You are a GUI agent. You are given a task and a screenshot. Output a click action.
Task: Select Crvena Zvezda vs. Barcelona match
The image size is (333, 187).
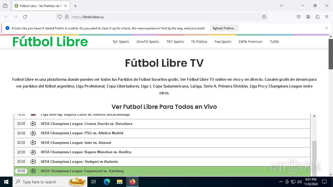[162, 124]
